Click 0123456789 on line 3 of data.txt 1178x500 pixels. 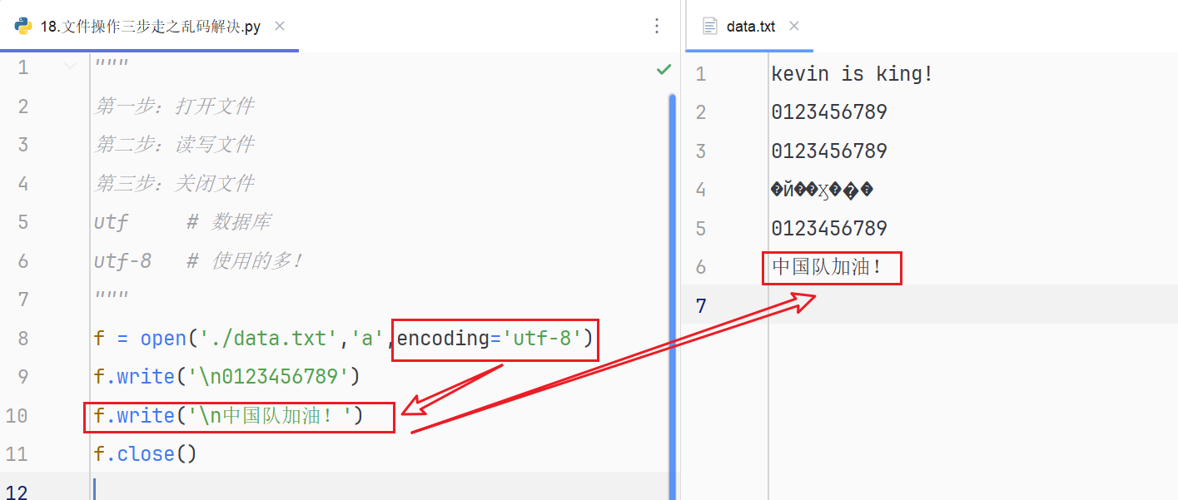point(829,151)
